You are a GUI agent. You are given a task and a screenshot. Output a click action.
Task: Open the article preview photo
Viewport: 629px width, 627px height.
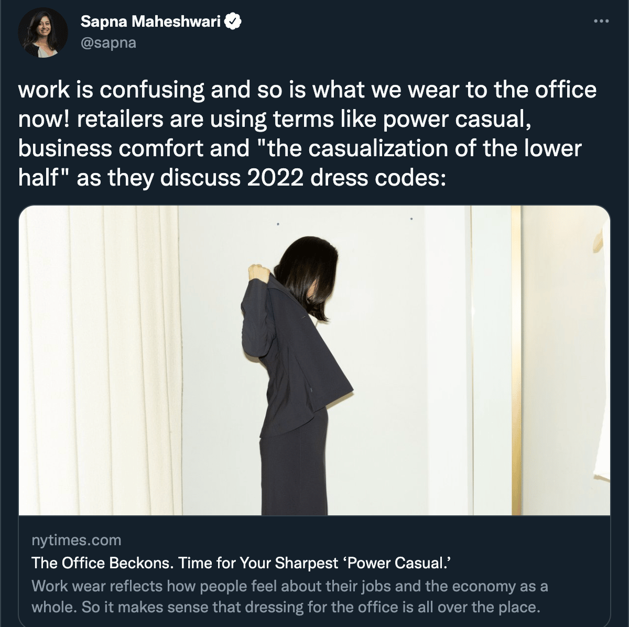coord(314,360)
